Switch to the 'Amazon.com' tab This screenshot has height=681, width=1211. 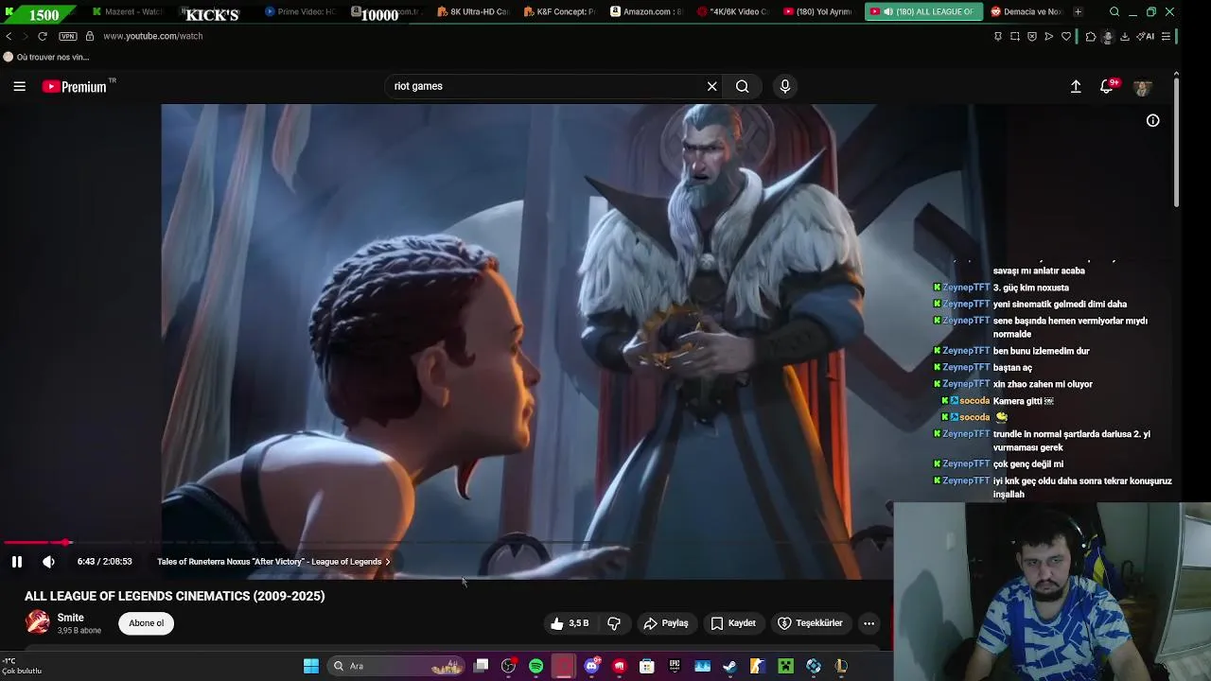click(x=646, y=12)
